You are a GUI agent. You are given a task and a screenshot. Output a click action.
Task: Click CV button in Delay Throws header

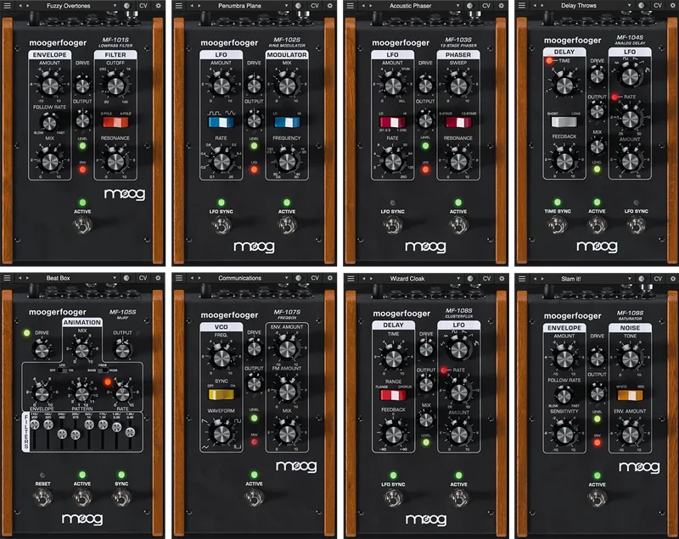pyautogui.click(x=657, y=6)
